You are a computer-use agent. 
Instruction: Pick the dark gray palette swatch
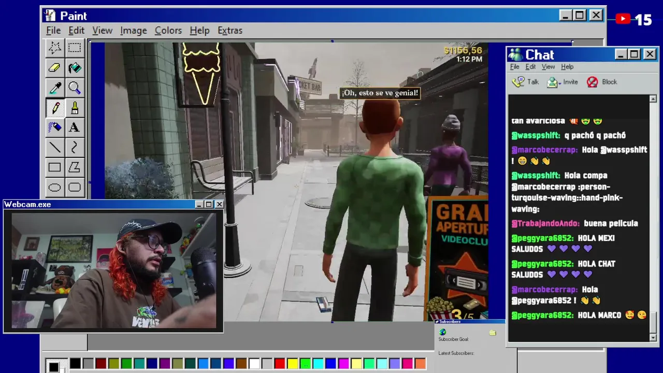point(88,364)
